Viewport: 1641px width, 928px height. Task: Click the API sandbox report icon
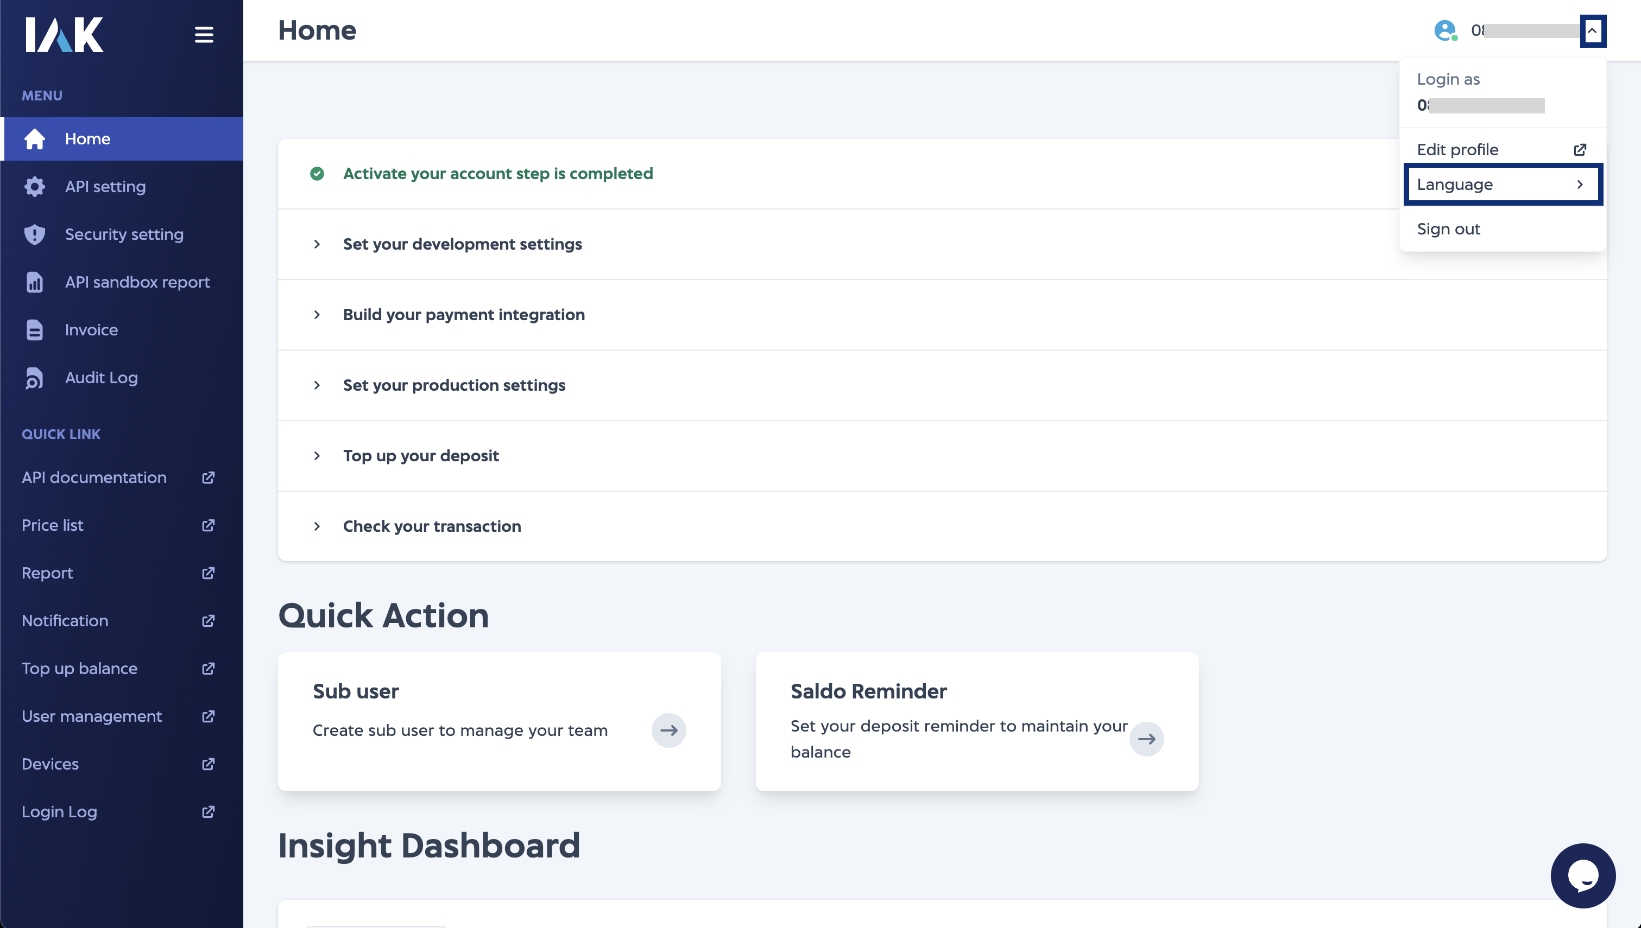34,282
